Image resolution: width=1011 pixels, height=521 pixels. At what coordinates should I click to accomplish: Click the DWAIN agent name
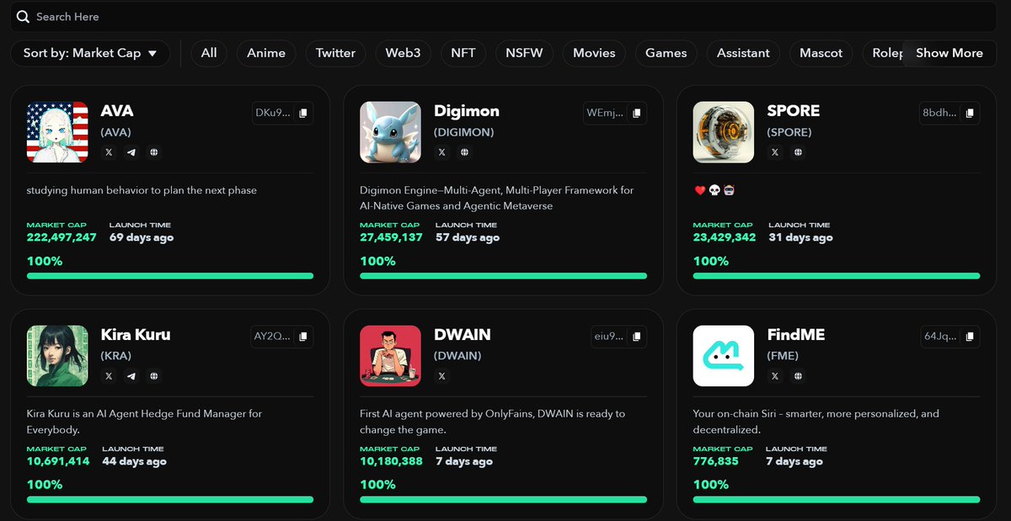tap(463, 335)
